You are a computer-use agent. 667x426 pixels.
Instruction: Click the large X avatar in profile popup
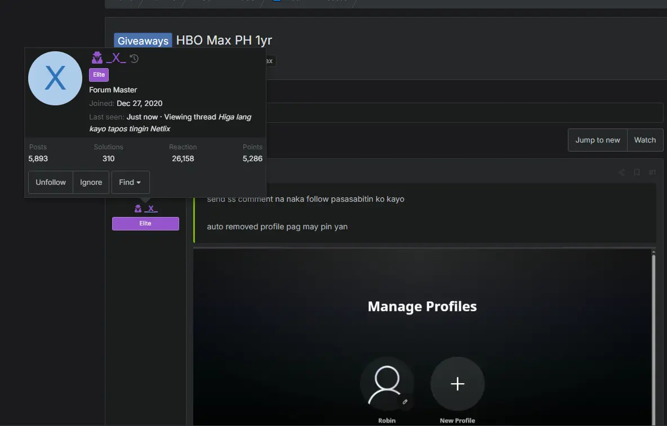[x=55, y=78]
